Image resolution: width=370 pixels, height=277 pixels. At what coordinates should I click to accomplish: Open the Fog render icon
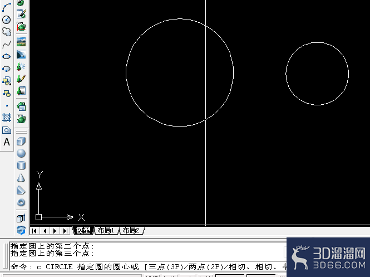21,54
